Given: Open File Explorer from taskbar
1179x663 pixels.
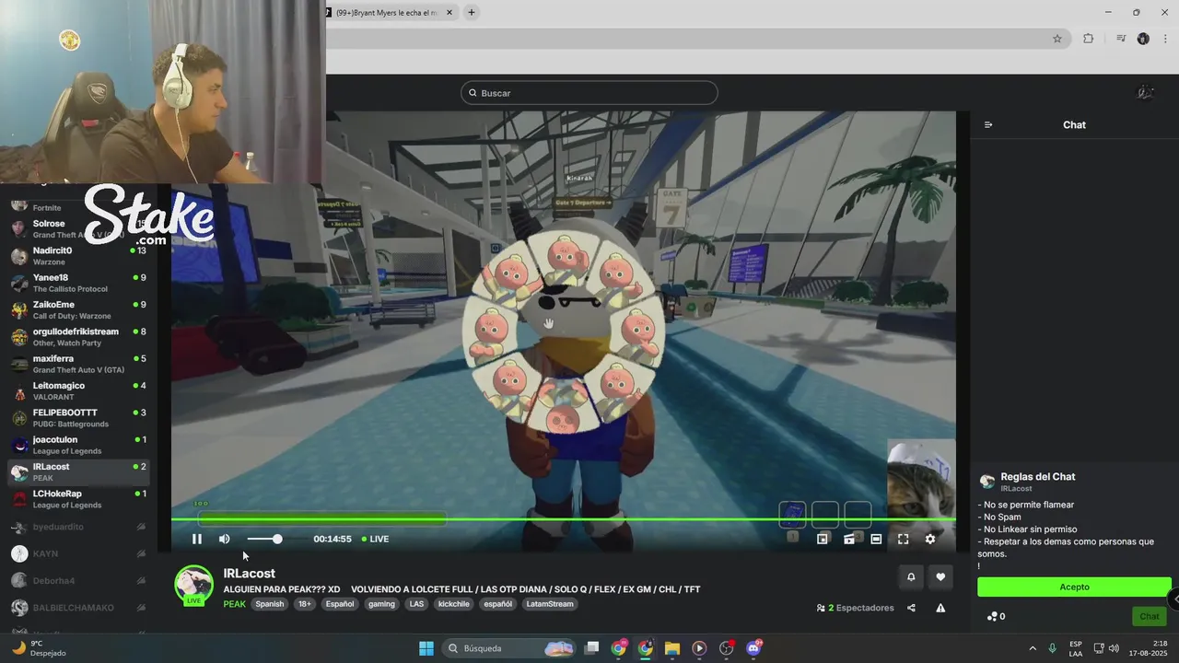Looking at the screenshot, I should (x=672, y=648).
